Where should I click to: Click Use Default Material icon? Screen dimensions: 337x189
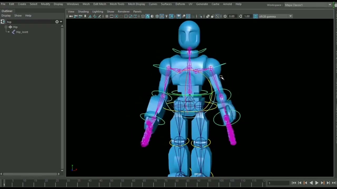pyautogui.click(x=152, y=16)
